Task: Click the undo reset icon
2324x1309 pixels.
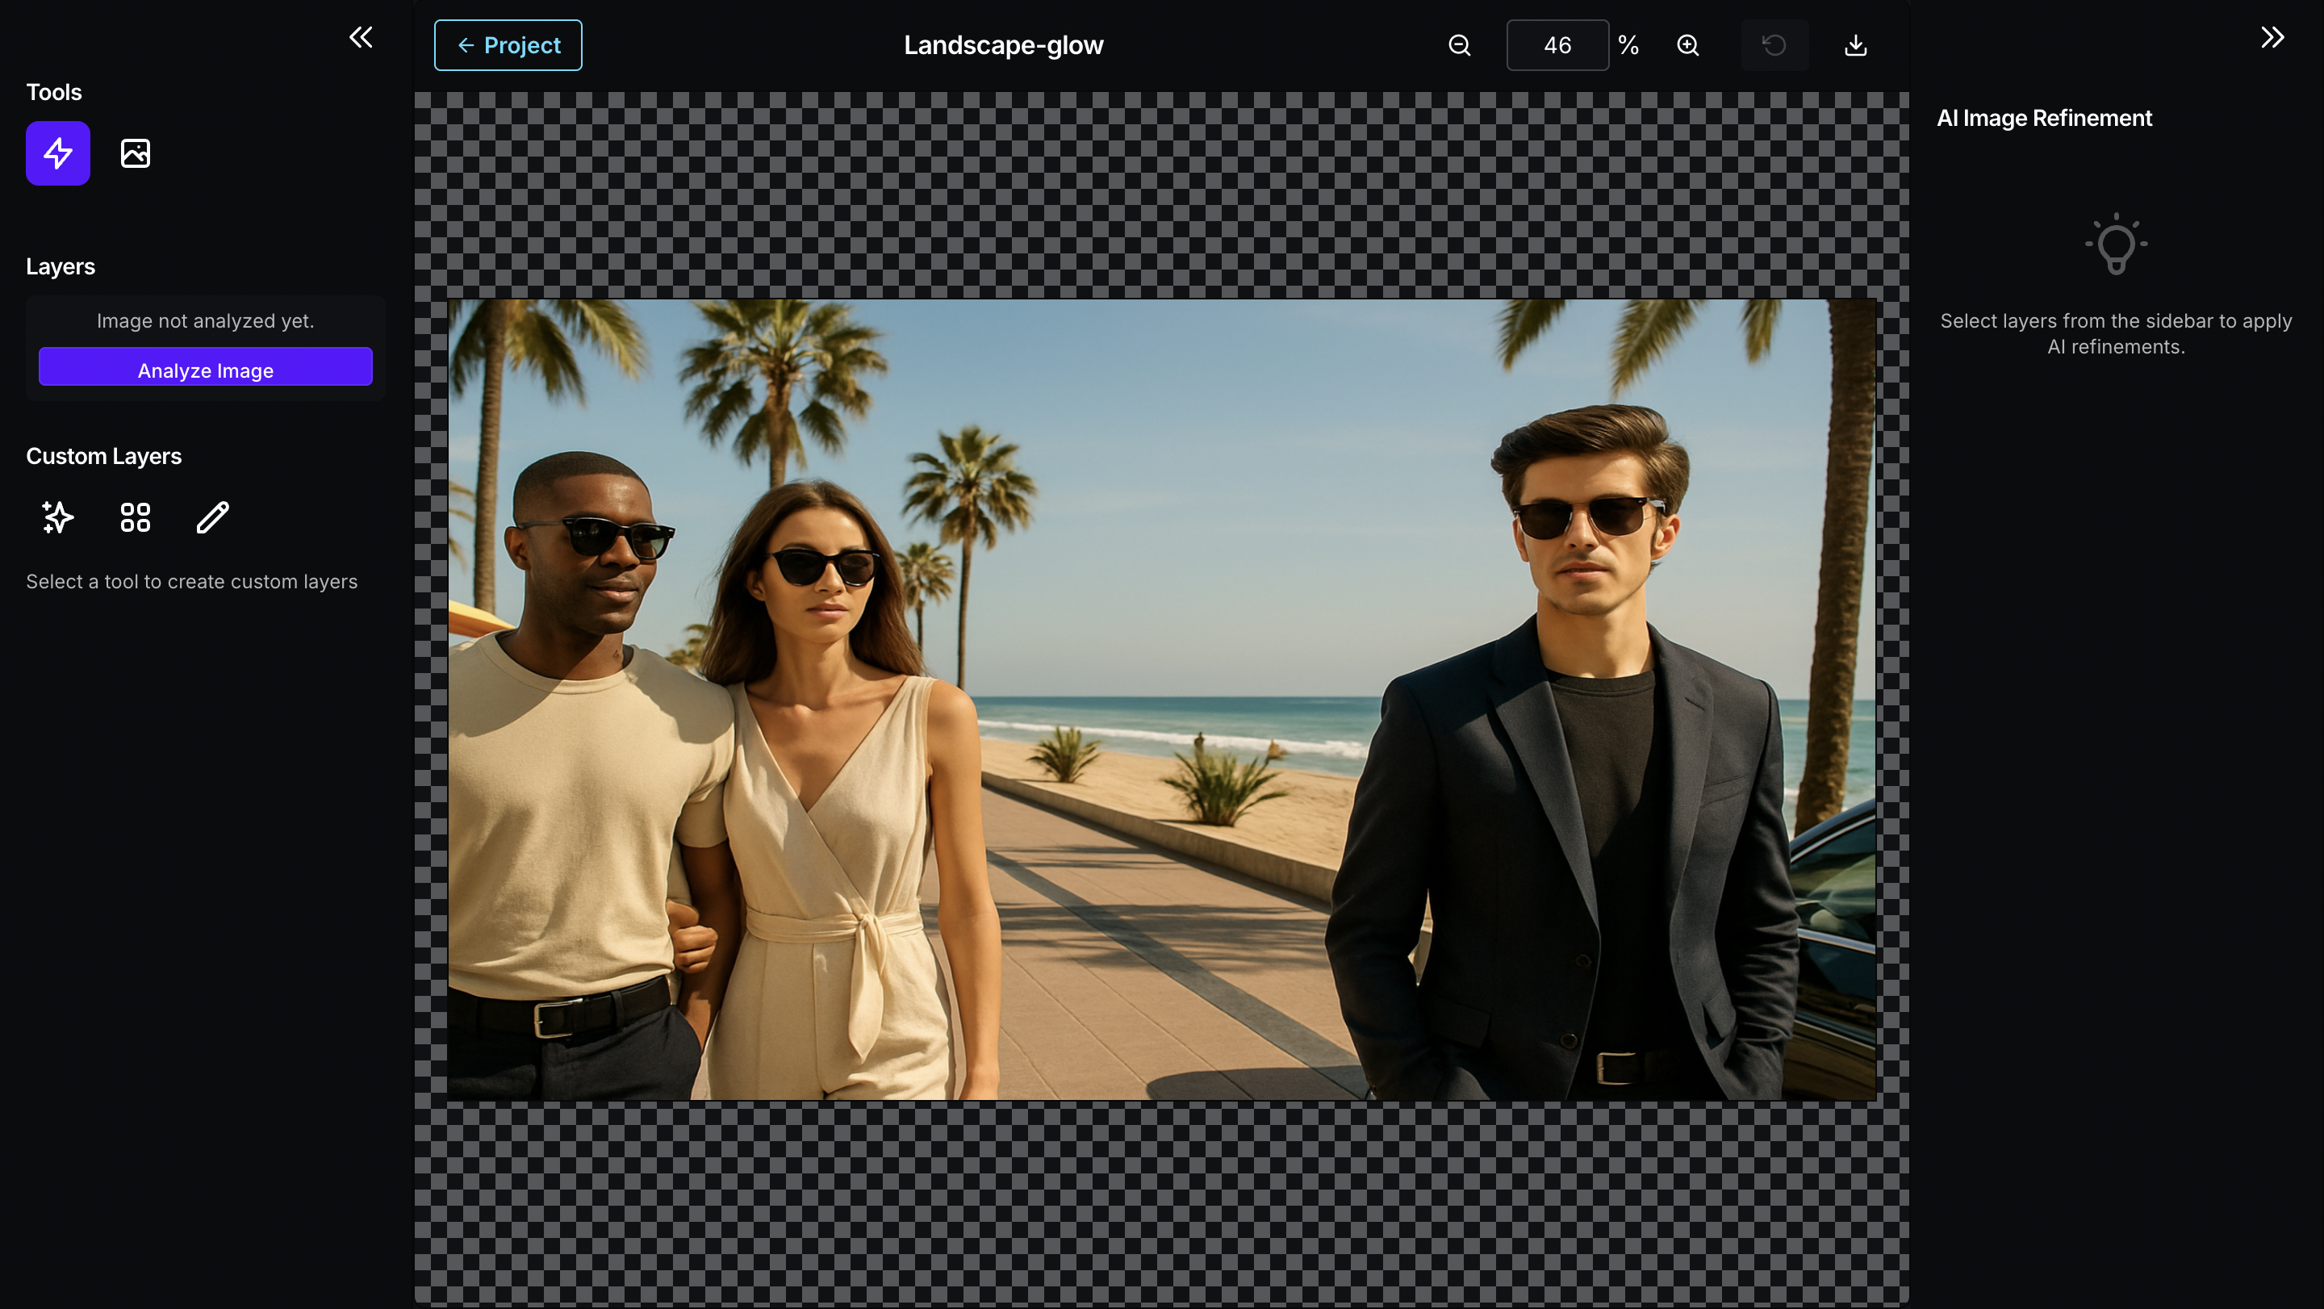Action: click(1774, 45)
